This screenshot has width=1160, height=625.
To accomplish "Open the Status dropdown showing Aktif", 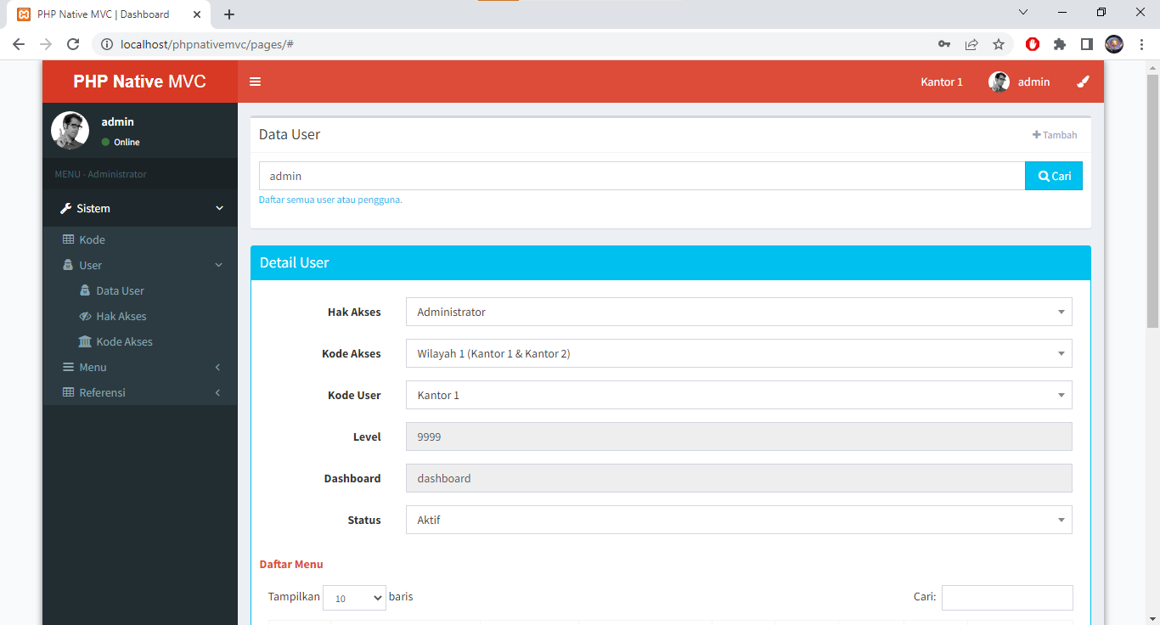I will click(739, 520).
